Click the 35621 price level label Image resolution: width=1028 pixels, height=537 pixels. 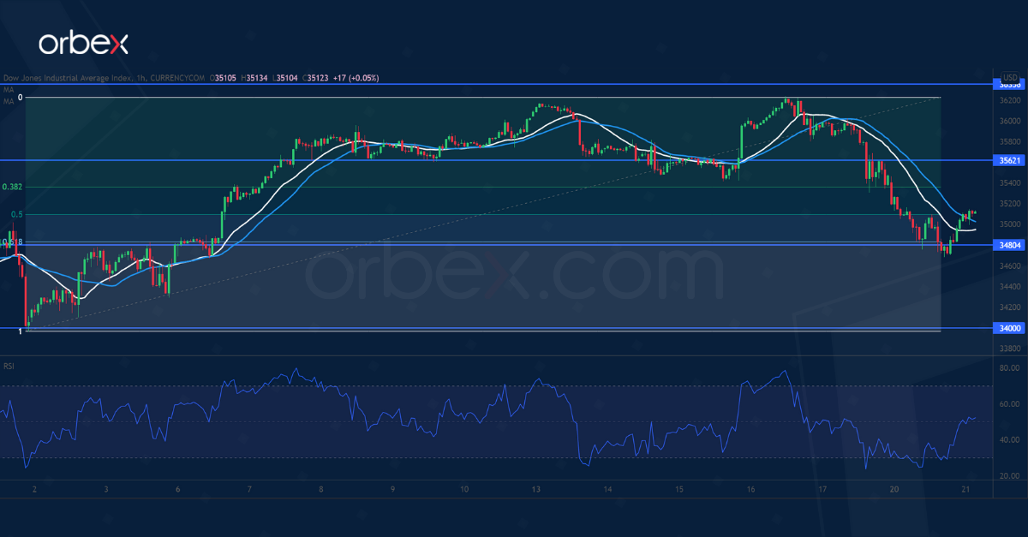[x=1010, y=160]
